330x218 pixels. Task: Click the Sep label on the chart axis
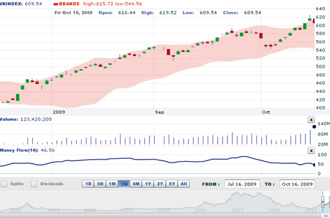(160, 112)
